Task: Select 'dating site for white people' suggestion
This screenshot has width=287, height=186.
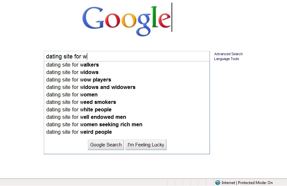Action: [127, 110]
